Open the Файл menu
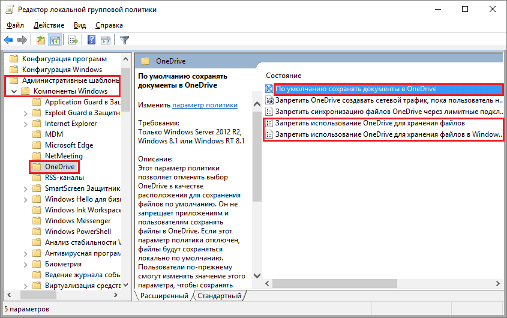 point(15,25)
